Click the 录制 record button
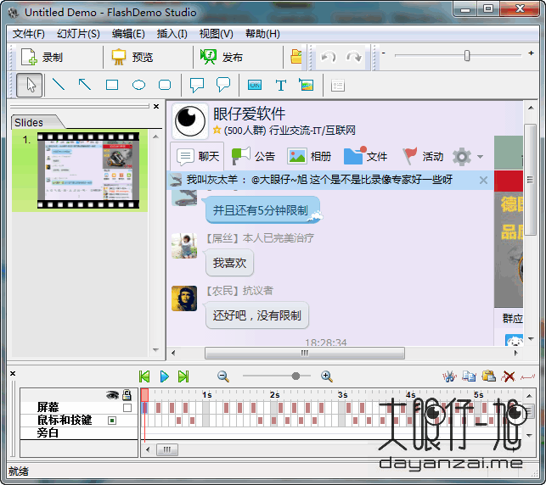 (x=42, y=57)
